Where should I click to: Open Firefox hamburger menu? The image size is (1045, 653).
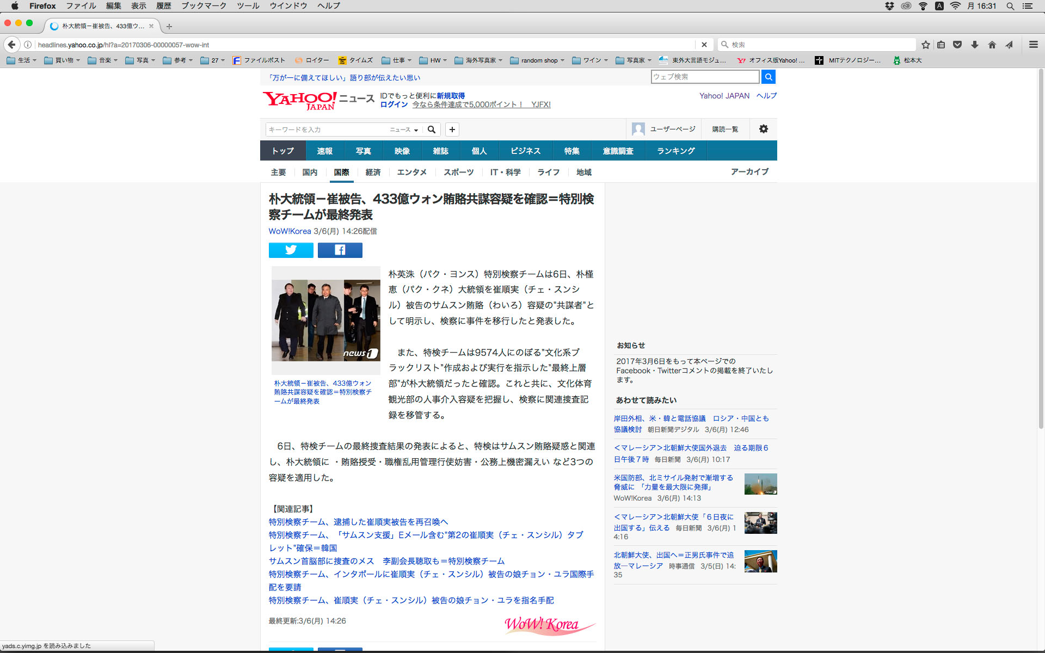tap(1033, 45)
